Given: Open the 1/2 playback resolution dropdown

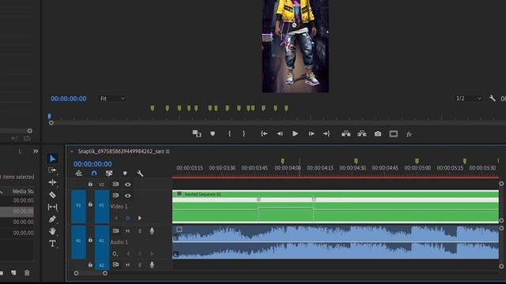Looking at the screenshot, I should tap(469, 98).
